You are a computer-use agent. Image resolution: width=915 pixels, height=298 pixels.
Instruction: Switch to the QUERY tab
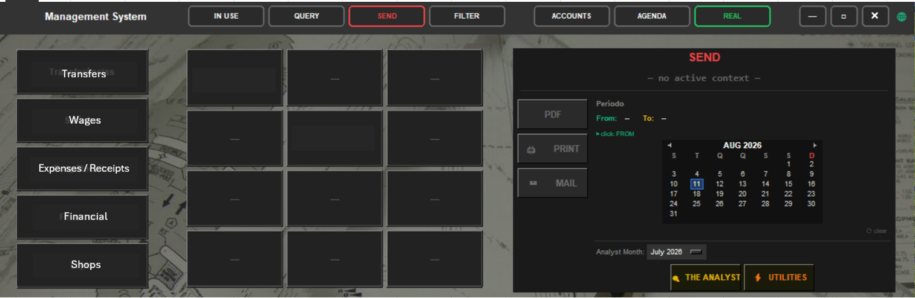pyautogui.click(x=307, y=16)
